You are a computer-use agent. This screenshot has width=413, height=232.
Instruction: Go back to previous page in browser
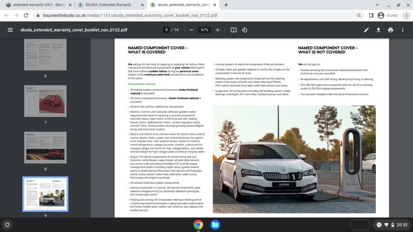(x=7, y=16)
